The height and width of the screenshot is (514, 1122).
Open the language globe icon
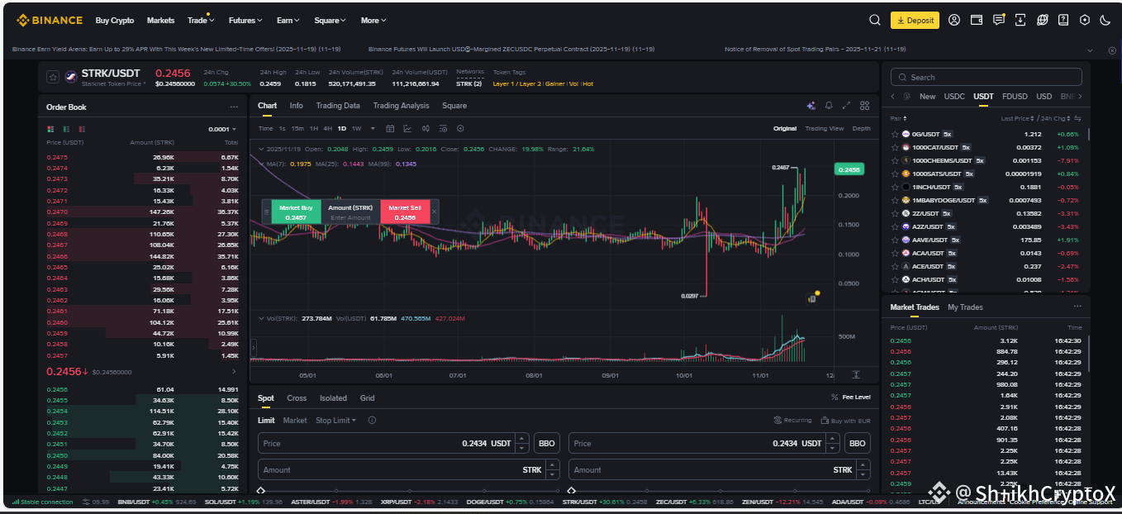coord(1042,20)
